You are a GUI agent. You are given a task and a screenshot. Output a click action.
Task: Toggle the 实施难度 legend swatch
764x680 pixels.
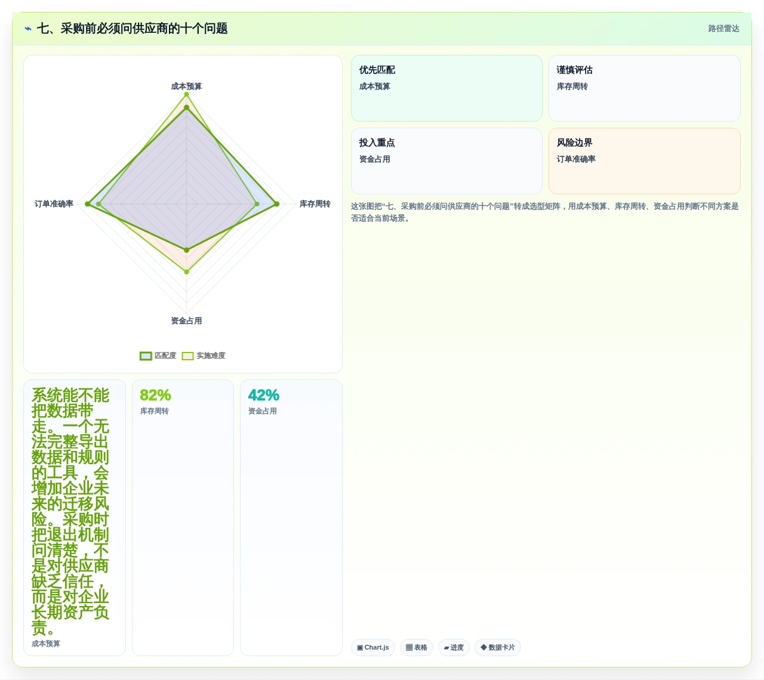coord(188,356)
